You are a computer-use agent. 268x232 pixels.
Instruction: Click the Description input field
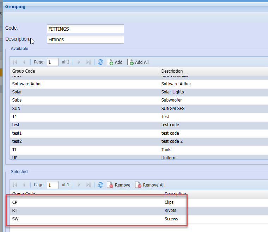(x=85, y=39)
